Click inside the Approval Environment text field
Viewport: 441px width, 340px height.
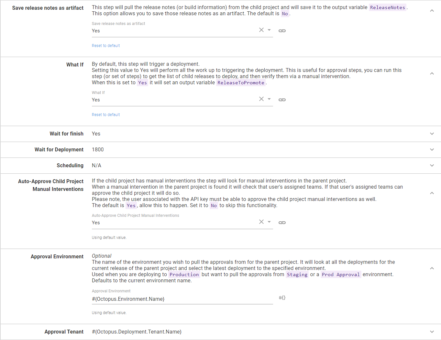[181, 299]
